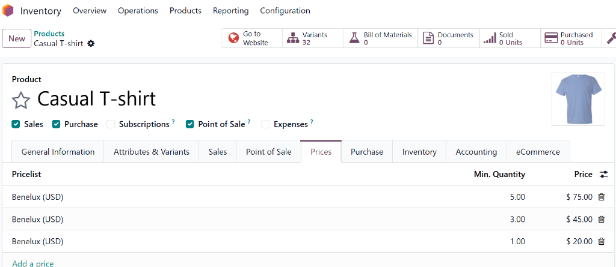
Task: Switch to the Purchase tab
Action: click(367, 152)
